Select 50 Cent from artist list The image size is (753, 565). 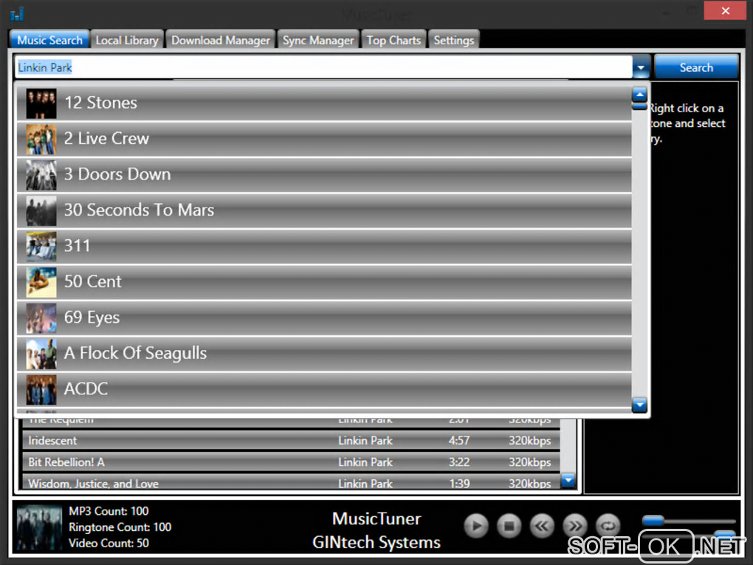point(324,282)
